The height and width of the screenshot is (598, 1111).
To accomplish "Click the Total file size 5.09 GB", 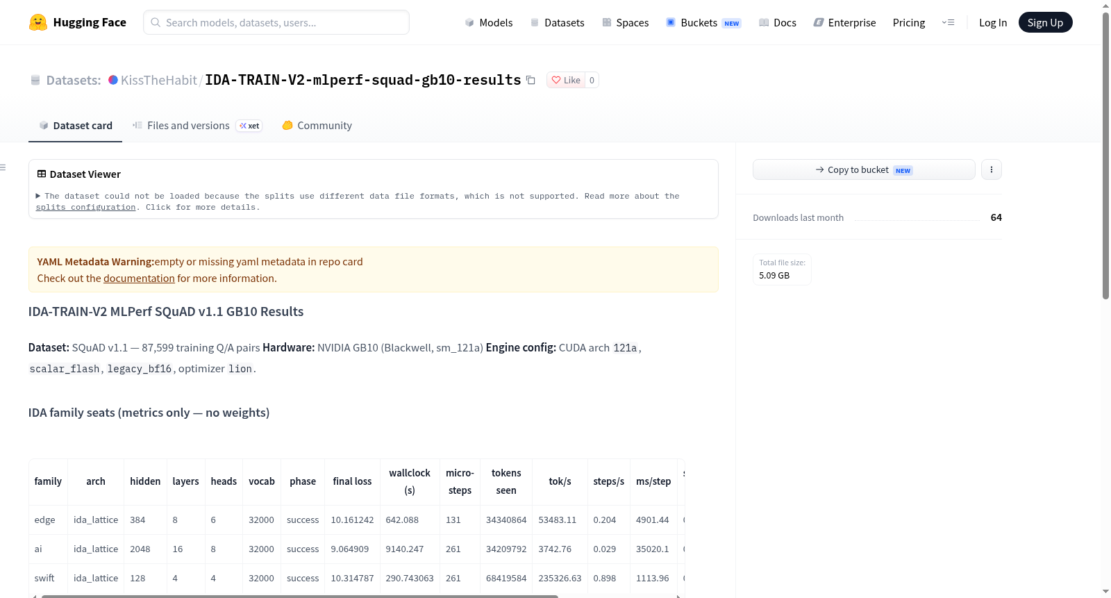I will pyautogui.click(x=782, y=269).
